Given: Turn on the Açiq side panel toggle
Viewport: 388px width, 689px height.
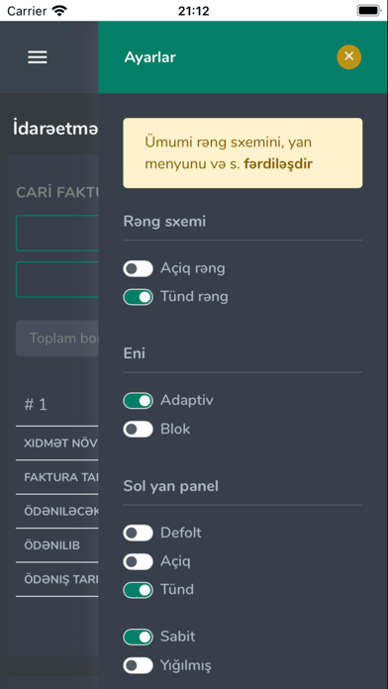Looking at the screenshot, I should click(138, 561).
